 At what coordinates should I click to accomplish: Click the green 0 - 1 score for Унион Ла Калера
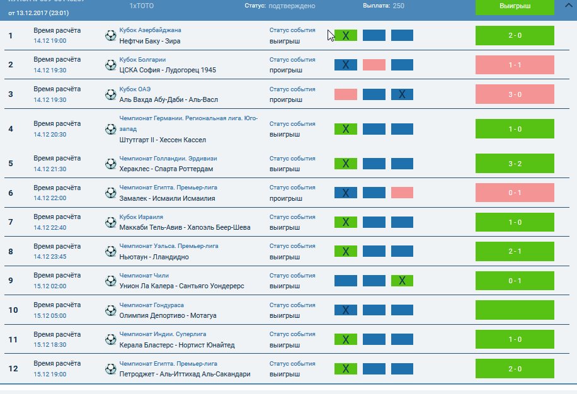[515, 281]
